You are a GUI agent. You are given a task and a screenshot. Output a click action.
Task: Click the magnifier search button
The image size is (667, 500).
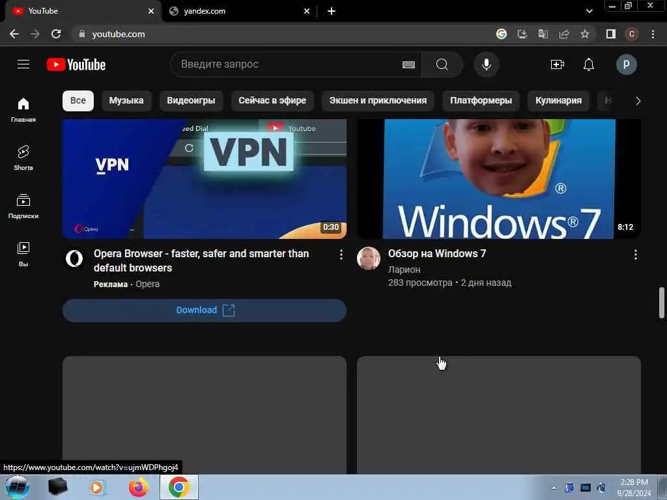[442, 64]
